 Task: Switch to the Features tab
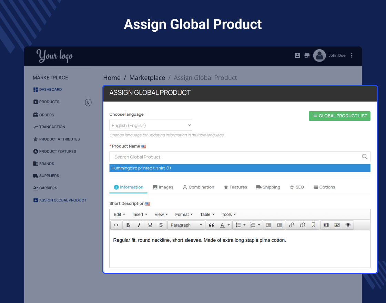pyautogui.click(x=235, y=187)
